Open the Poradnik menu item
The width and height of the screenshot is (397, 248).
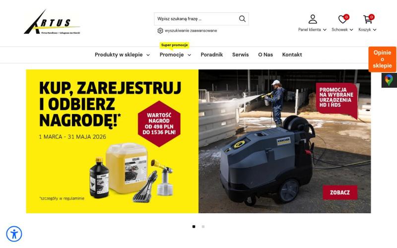pyautogui.click(x=212, y=55)
